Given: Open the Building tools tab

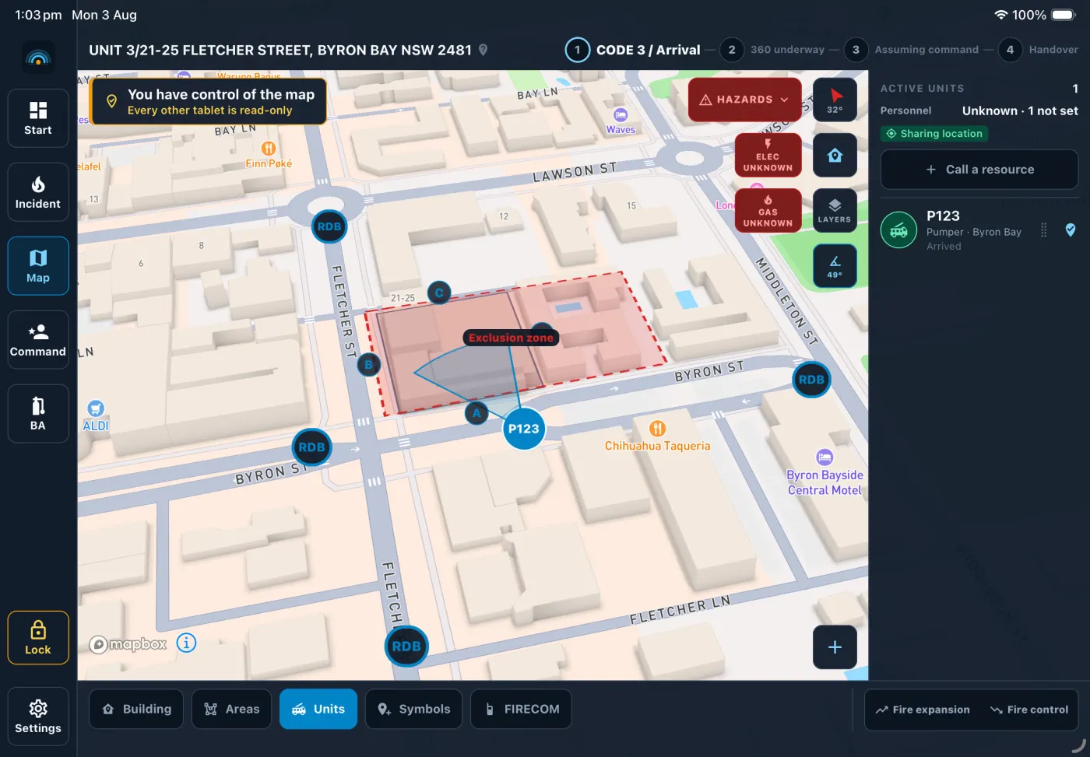Looking at the screenshot, I should (136, 709).
